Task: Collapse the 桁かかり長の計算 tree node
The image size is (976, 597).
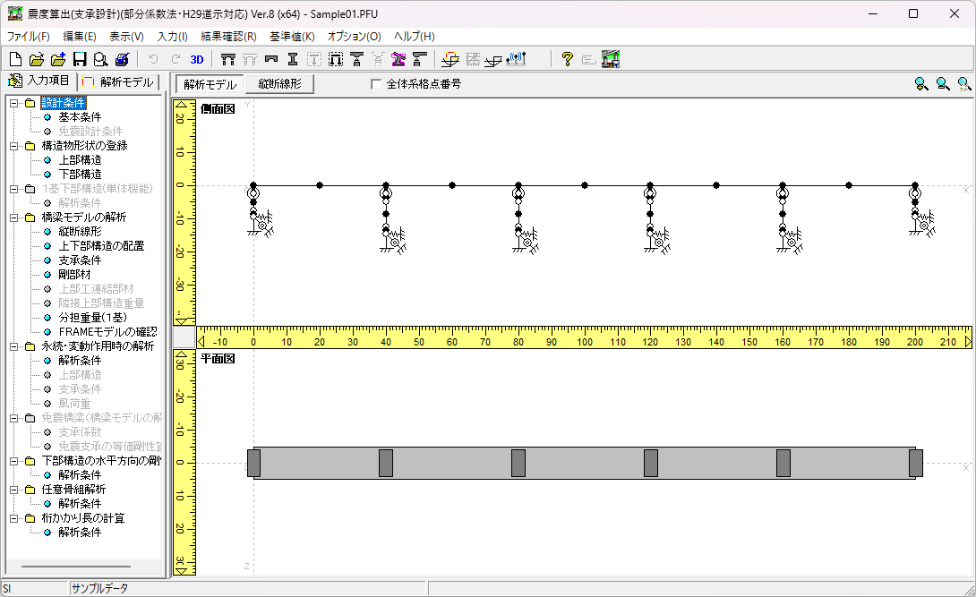Action: click(x=13, y=518)
